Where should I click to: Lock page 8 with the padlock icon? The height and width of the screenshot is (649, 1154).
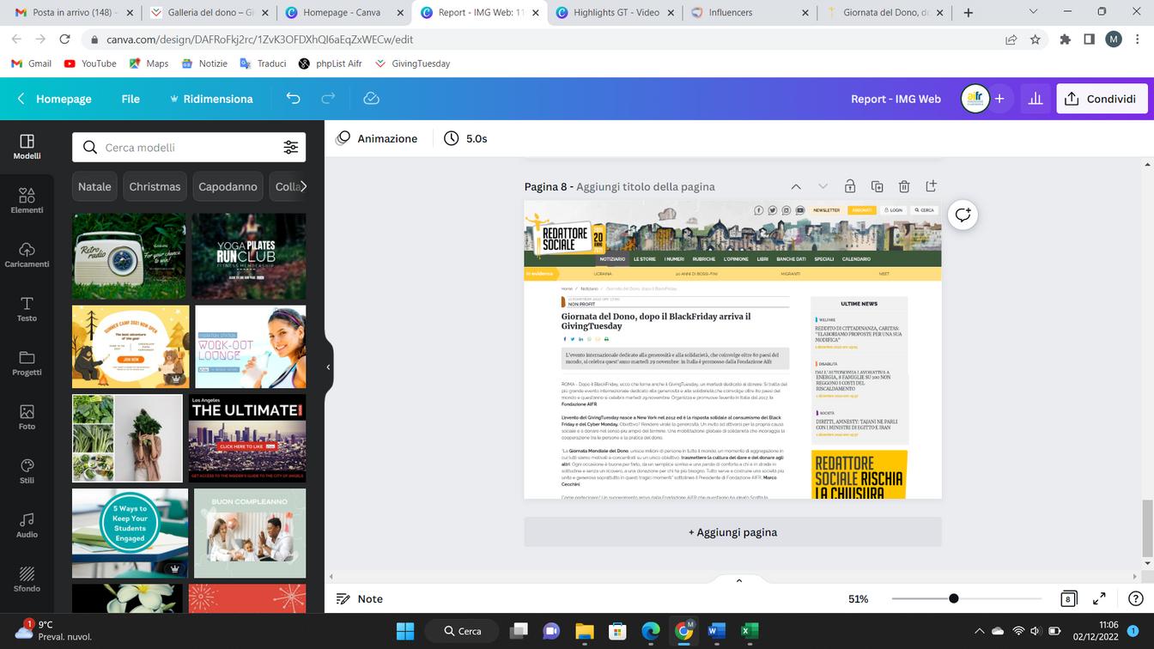[849, 186]
